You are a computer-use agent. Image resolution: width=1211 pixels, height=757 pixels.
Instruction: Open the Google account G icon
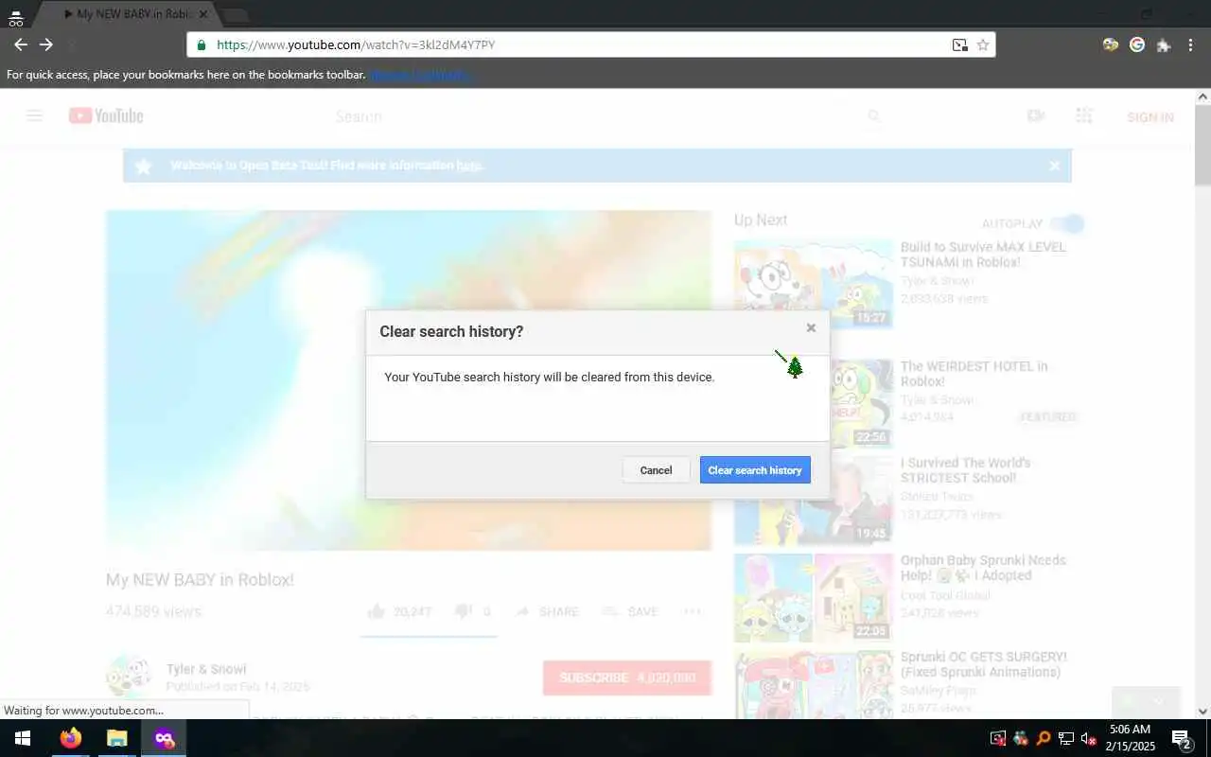(1137, 44)
